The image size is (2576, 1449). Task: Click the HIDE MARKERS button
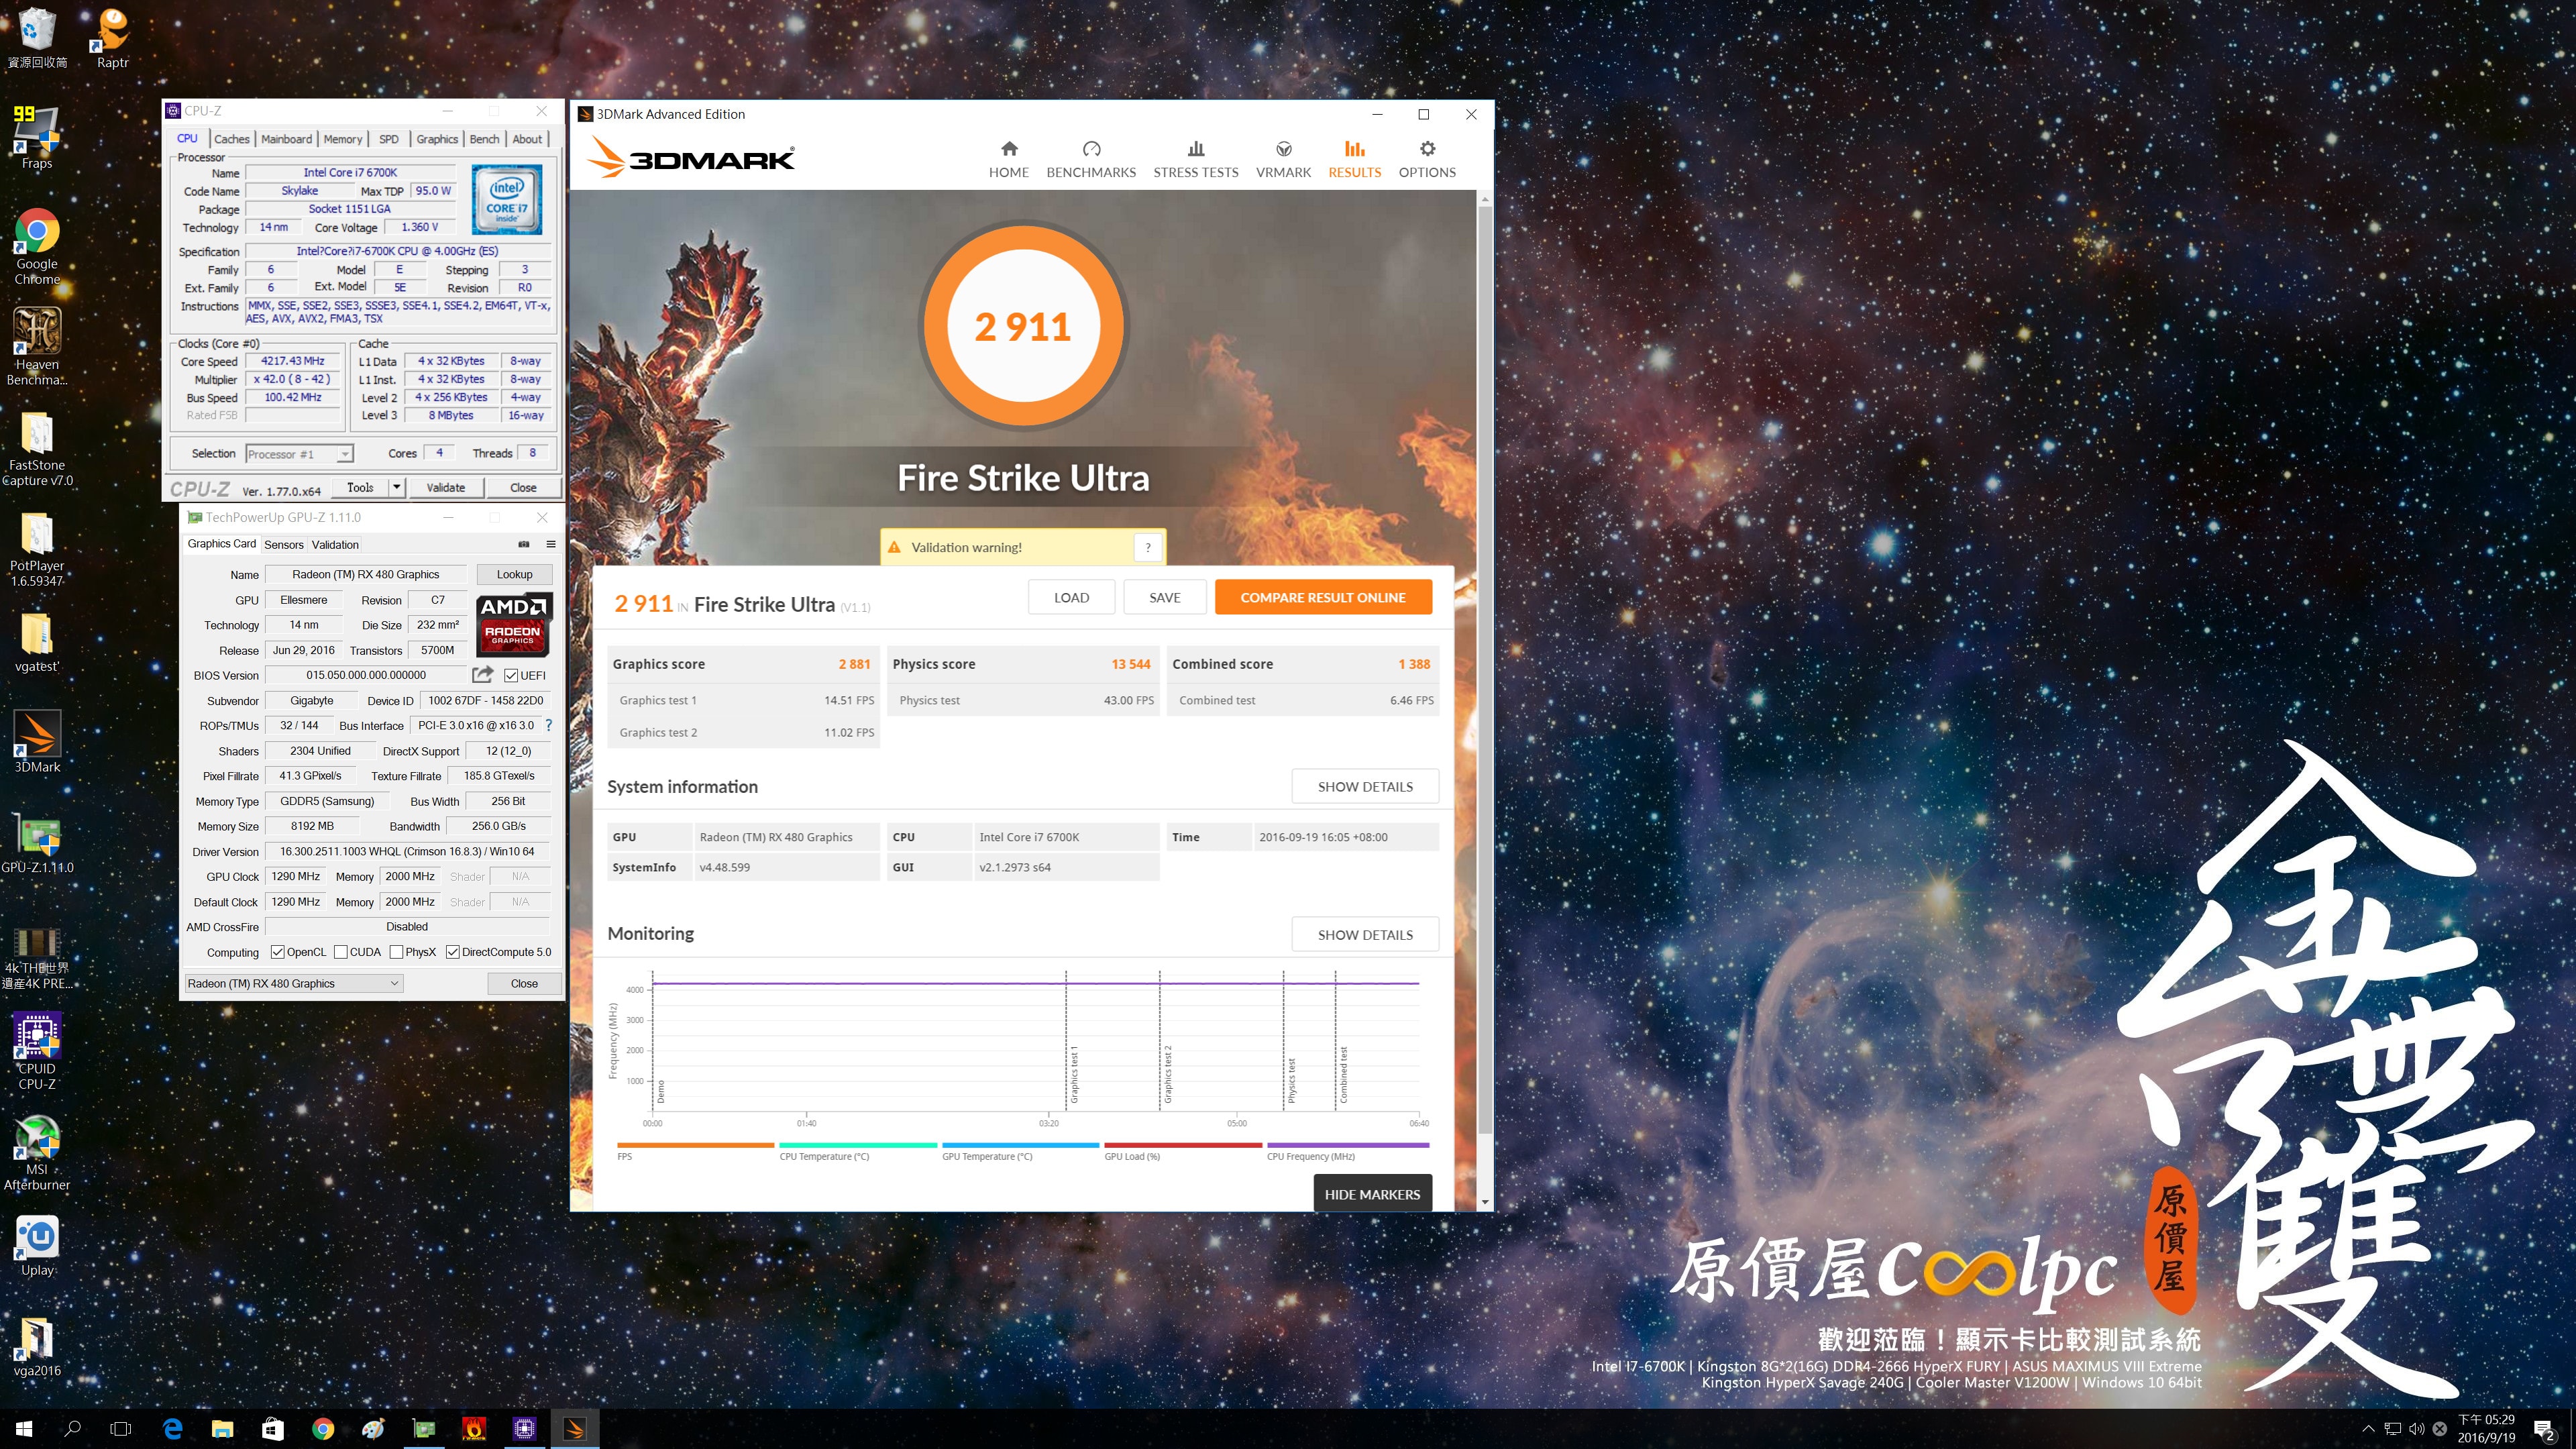pos(1372,1194)
